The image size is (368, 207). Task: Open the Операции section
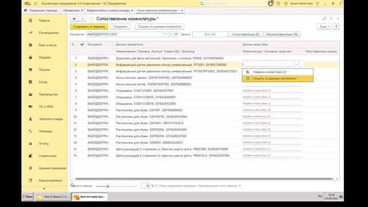click(x=45, y=131)
